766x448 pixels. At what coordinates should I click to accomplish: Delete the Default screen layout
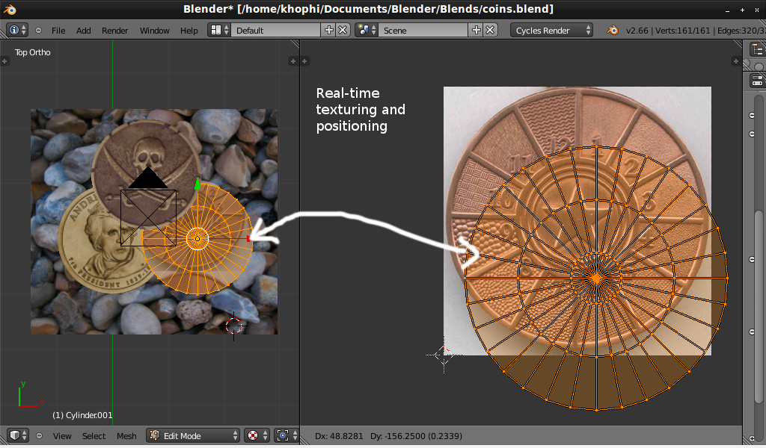pos(343,31)
